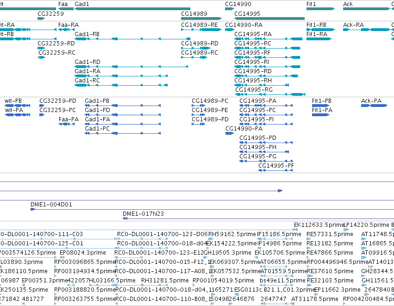Click the CG32259-RC transcript label
Screen dimensions: 394x306
(x=57, y=53)
